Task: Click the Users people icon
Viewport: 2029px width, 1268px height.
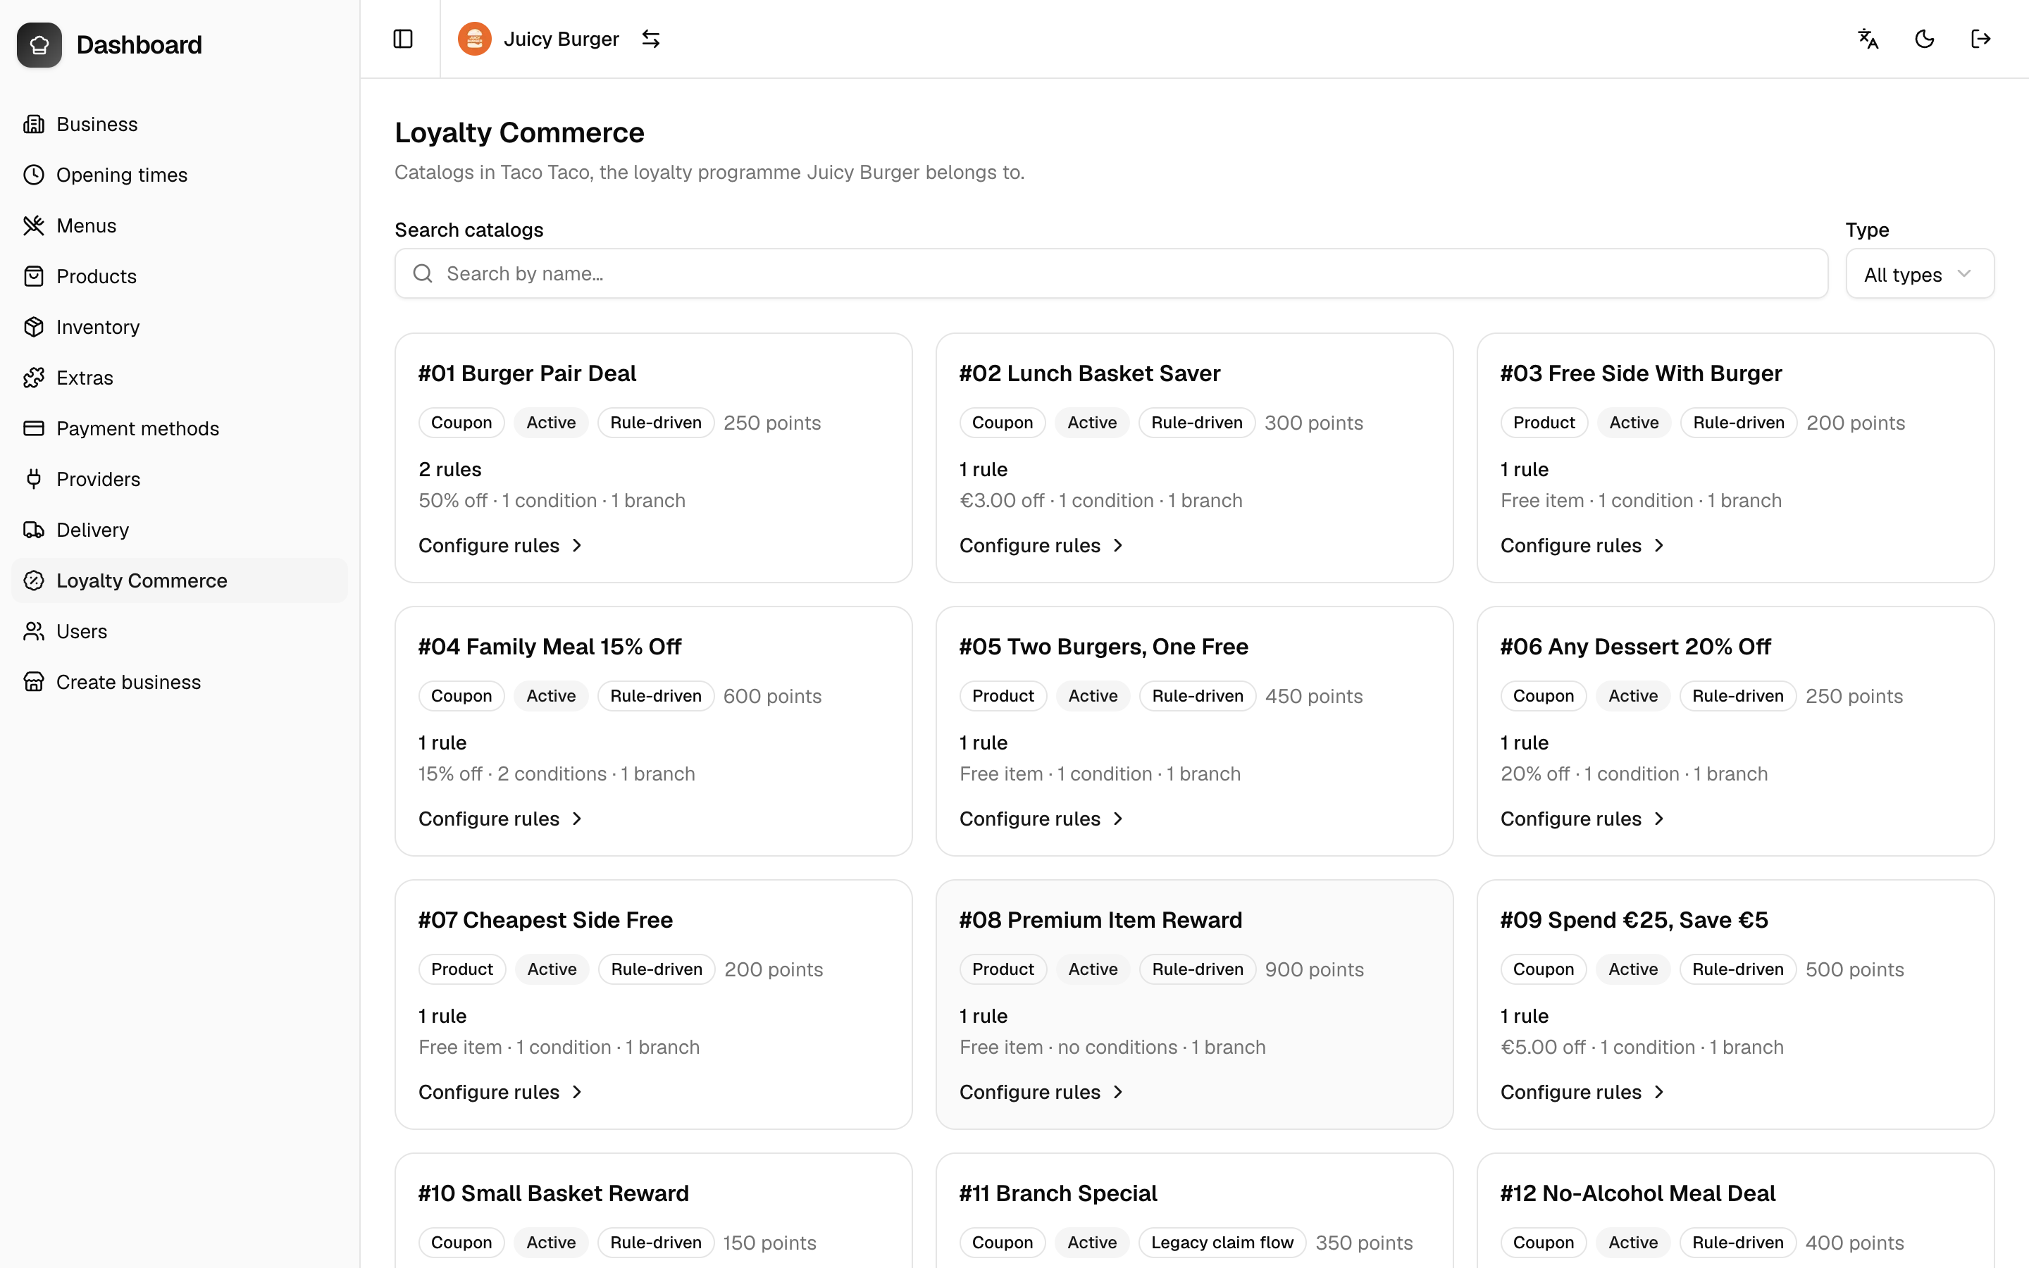Action: (x=34, y=631)
